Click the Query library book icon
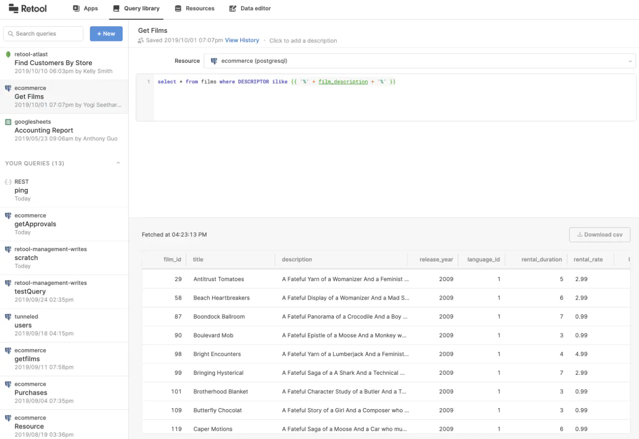Viewport: 639px width, 439px height. click(117, 8)
